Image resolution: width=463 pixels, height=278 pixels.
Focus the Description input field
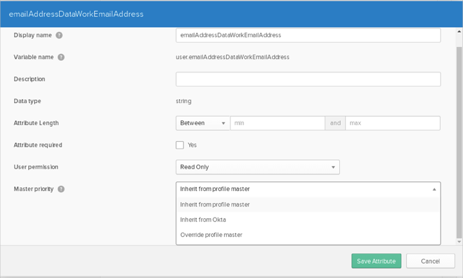(308, 79)
